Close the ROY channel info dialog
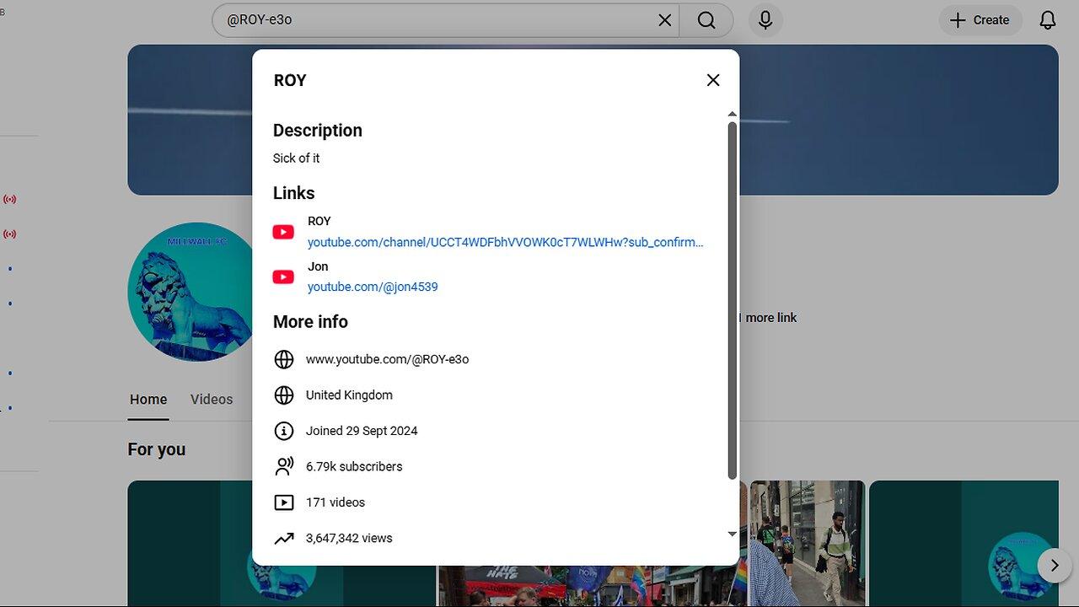Viewport: 1079px width, 607px height. (713, 80)
